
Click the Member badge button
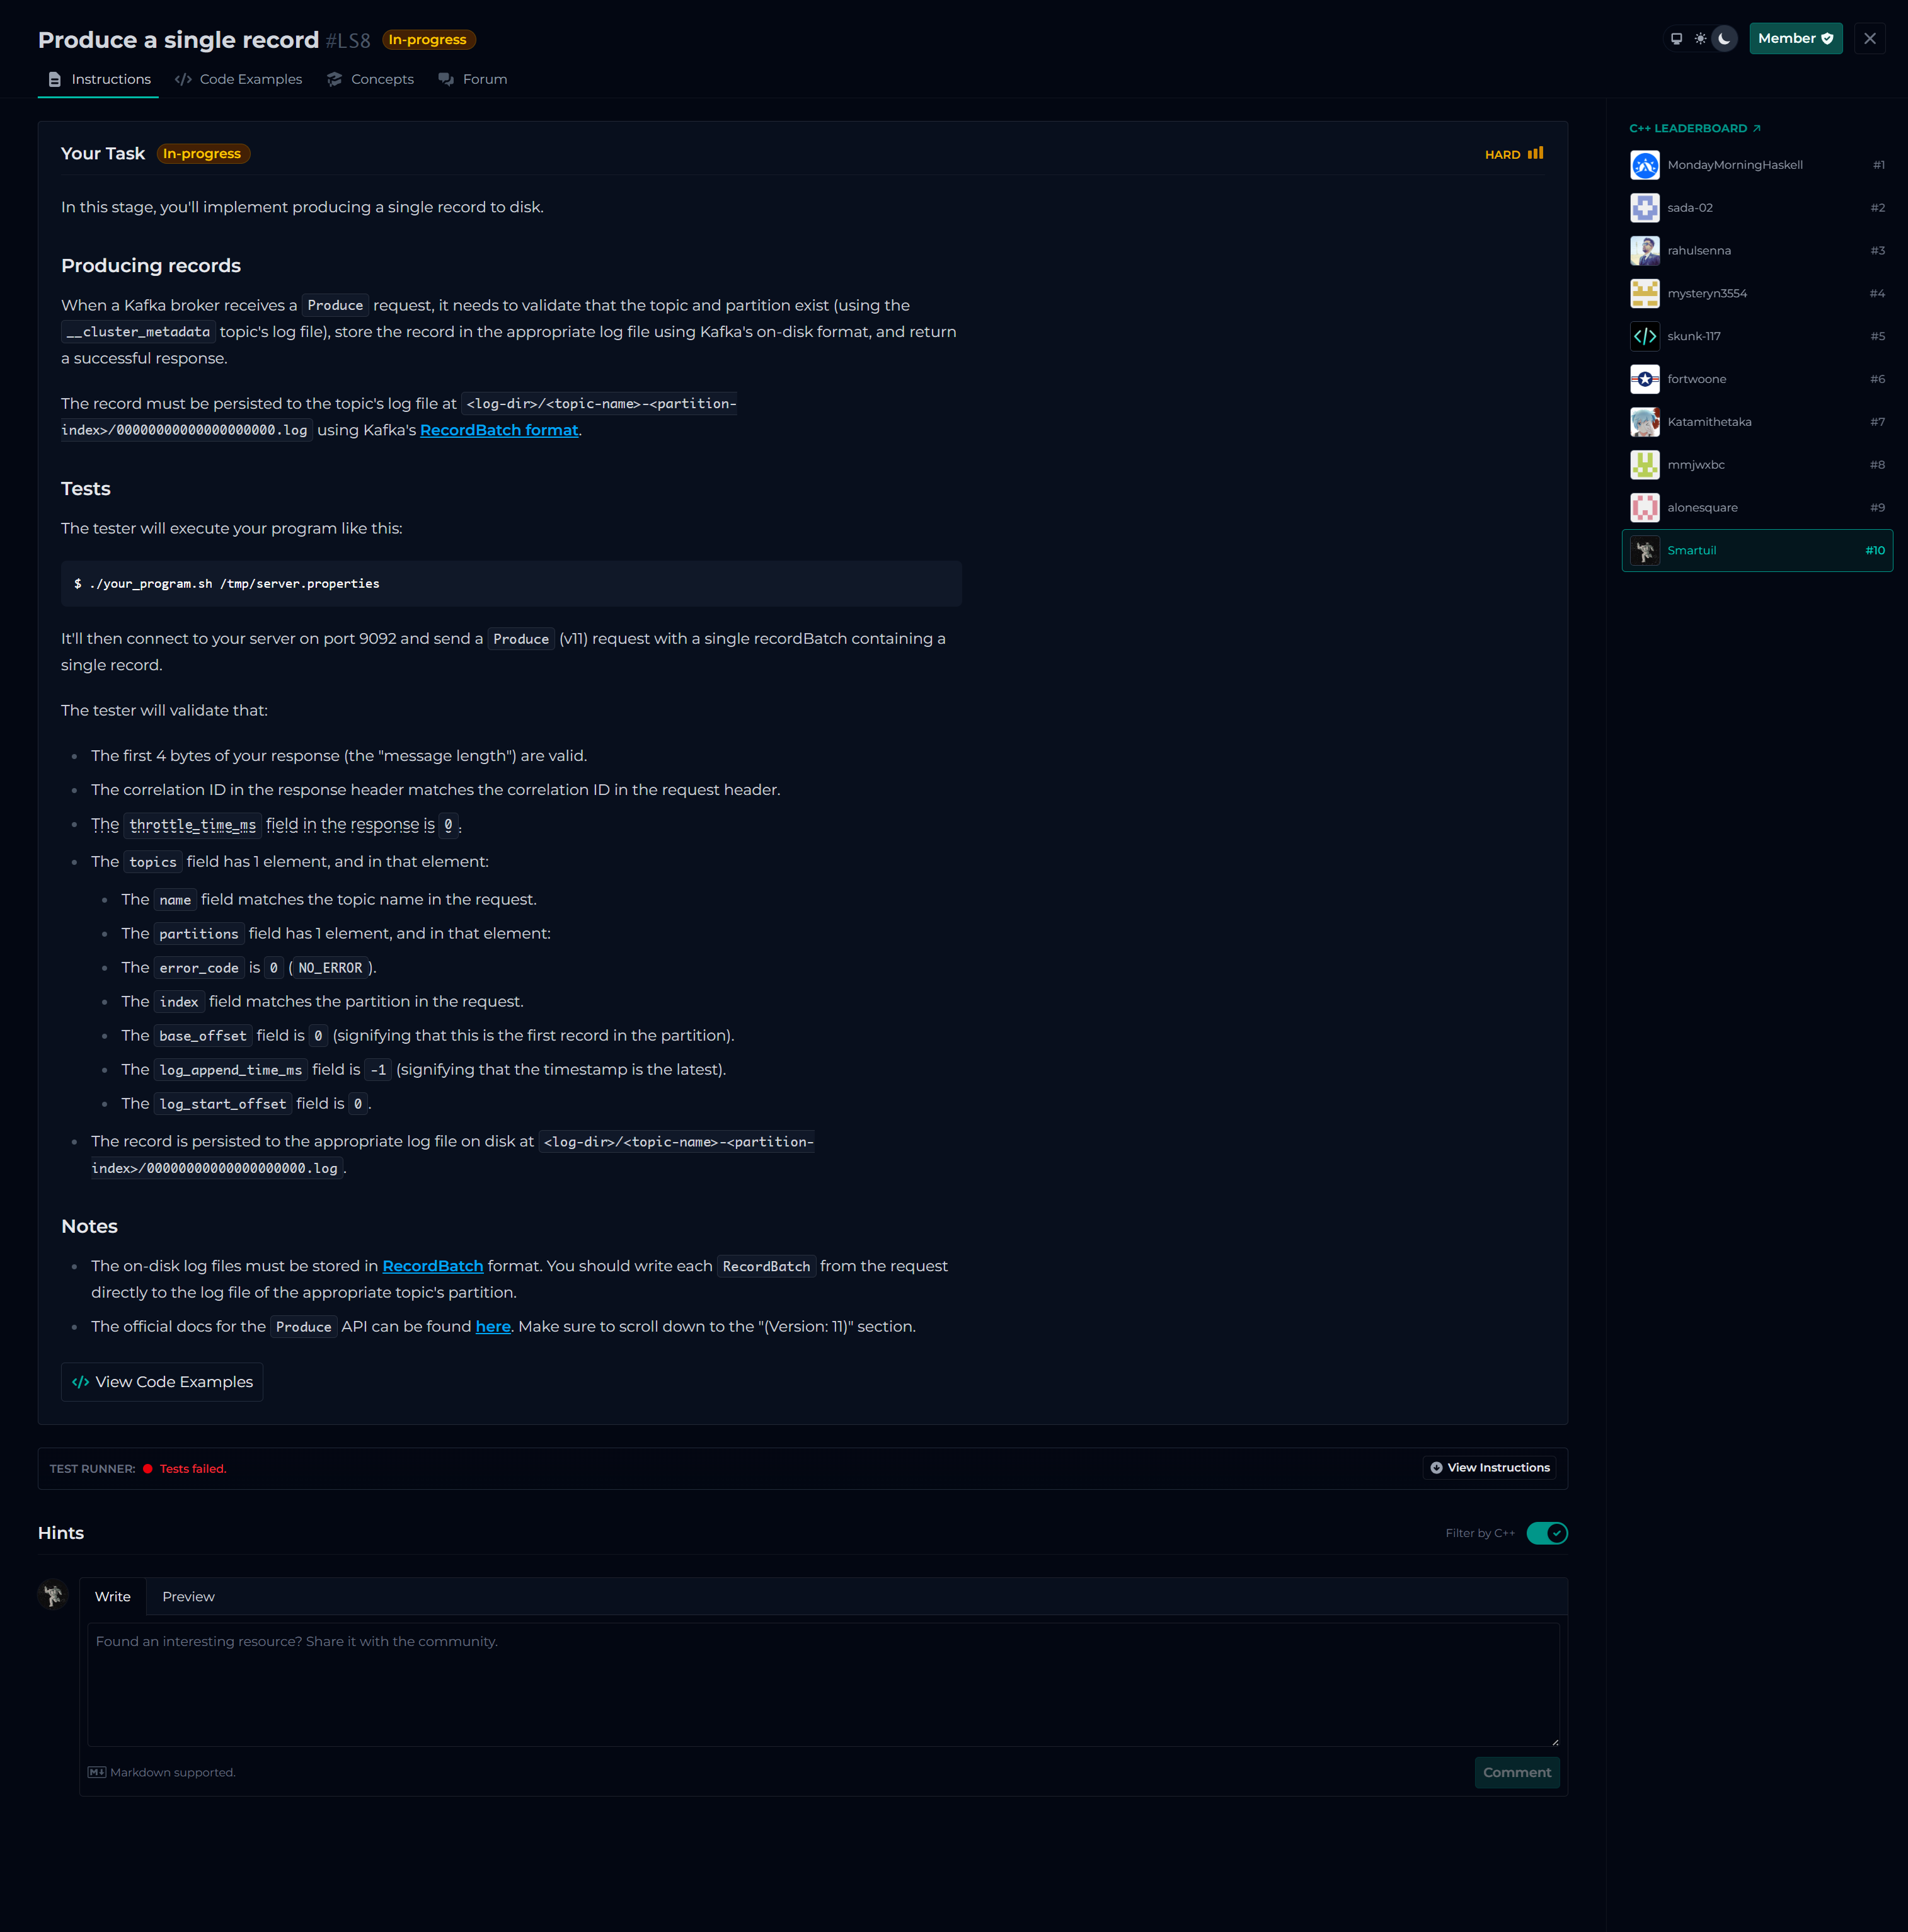click(x=1795, y=39)
